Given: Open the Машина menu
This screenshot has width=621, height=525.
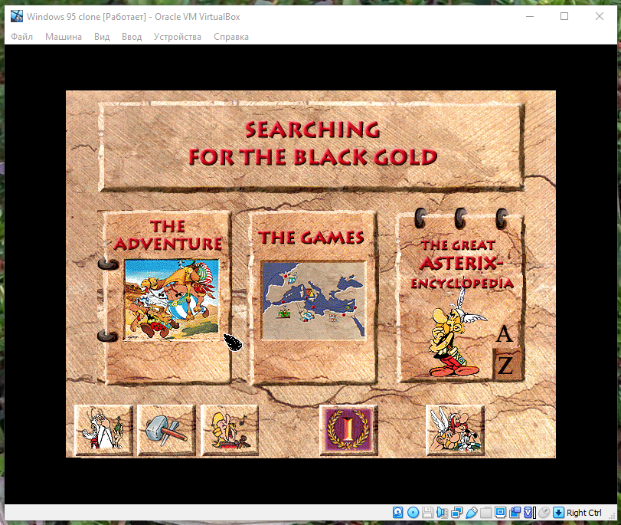Looking at the screenshot, I should 64,37.
